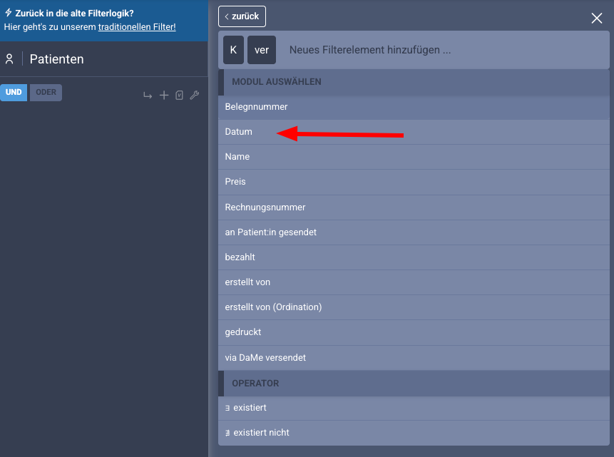Click the 'K' filter chip
The image size is (614, 457).
(x=233, y=51)
